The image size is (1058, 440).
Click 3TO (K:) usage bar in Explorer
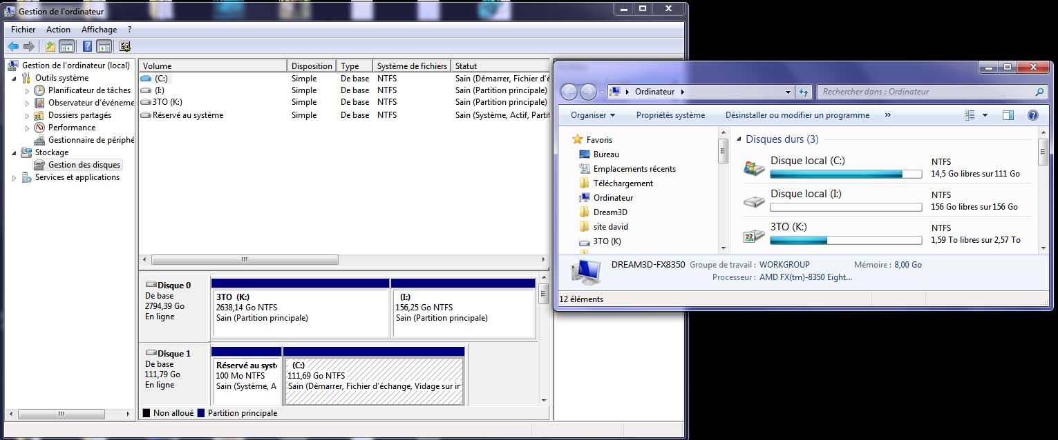(x=846, y=240)
